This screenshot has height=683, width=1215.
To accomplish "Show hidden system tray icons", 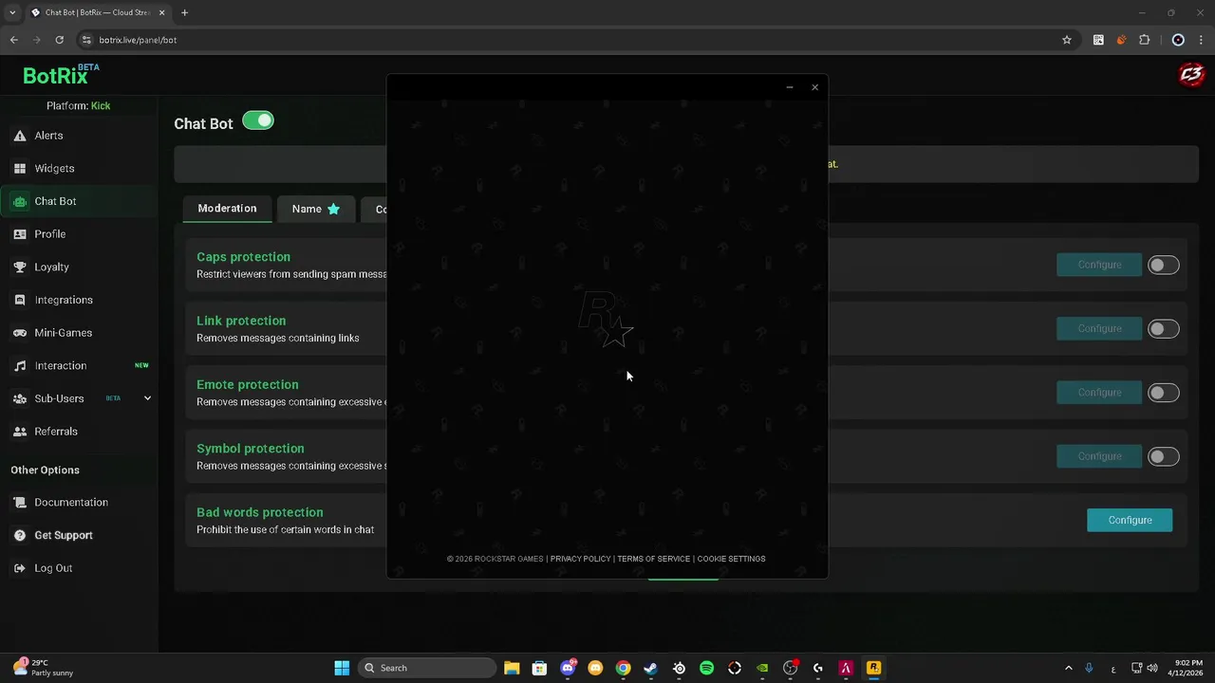I will pos(1068,668).
